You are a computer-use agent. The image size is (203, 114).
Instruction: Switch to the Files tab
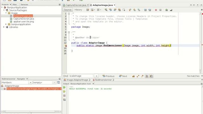tap(15, 4)
